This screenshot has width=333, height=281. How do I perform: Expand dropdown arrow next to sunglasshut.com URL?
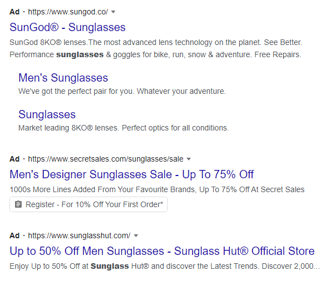click(x=136, y=235)
